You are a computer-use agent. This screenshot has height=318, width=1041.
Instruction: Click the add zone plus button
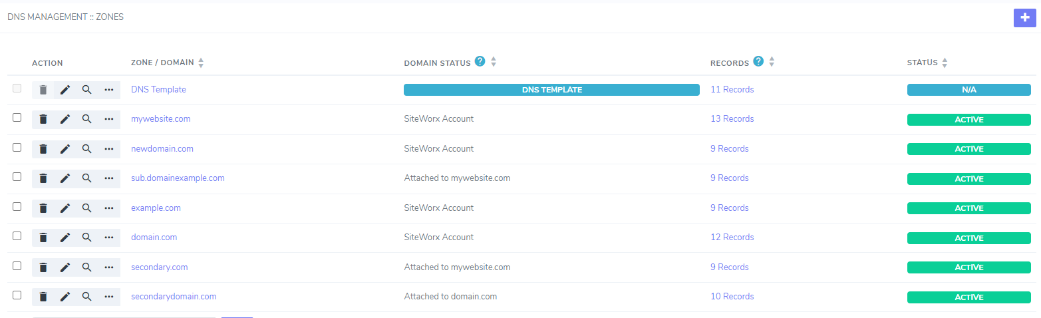pos(1024,18)
